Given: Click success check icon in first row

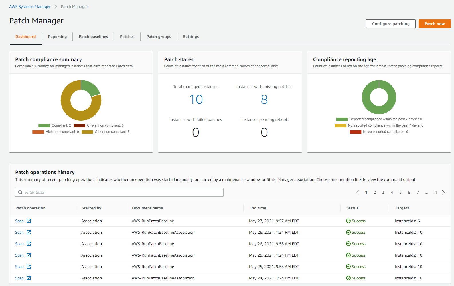Looking at the screenshot, I should coord(348,221).
